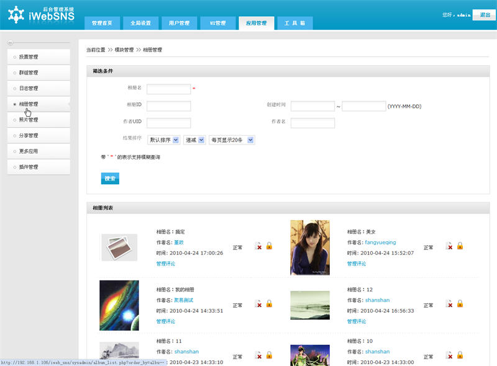The image size is (497, 366).
Task: Focus the 相册名 input field
Action: point(168,89)
